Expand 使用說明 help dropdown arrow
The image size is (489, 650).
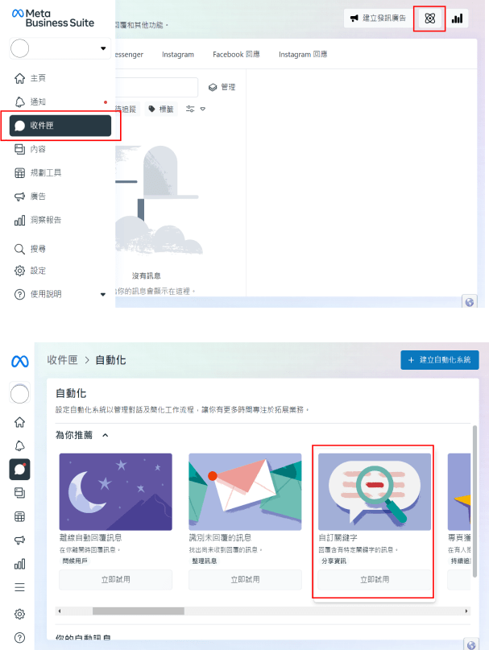pyautogui.click(x=103, y=294)
